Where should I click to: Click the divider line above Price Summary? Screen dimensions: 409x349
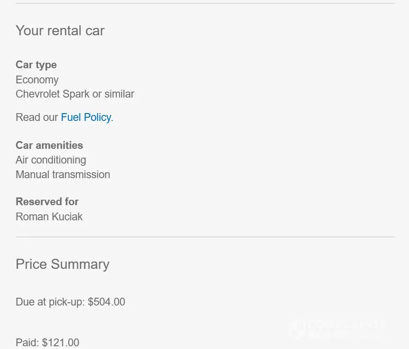coord(205,237)
